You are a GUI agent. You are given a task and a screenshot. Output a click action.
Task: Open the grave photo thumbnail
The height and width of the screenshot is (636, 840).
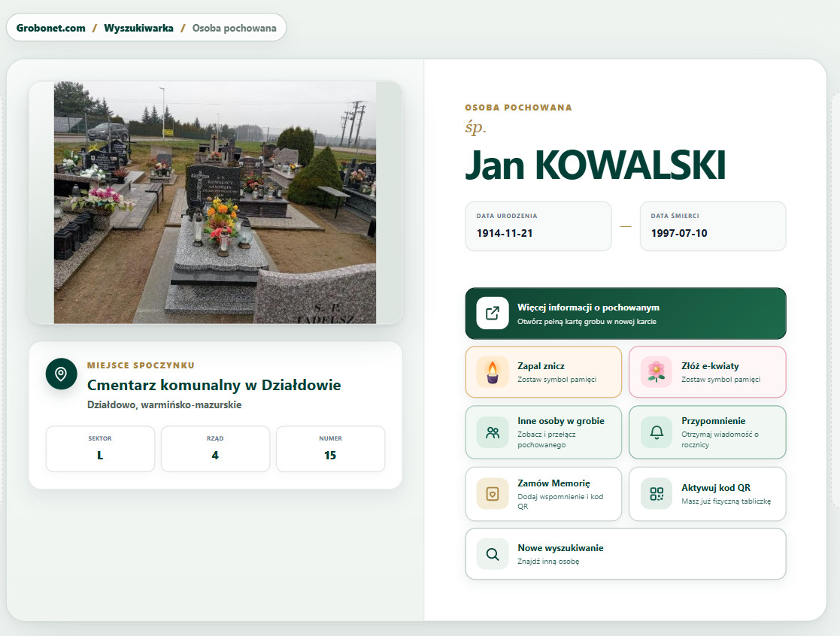point(215,202)
